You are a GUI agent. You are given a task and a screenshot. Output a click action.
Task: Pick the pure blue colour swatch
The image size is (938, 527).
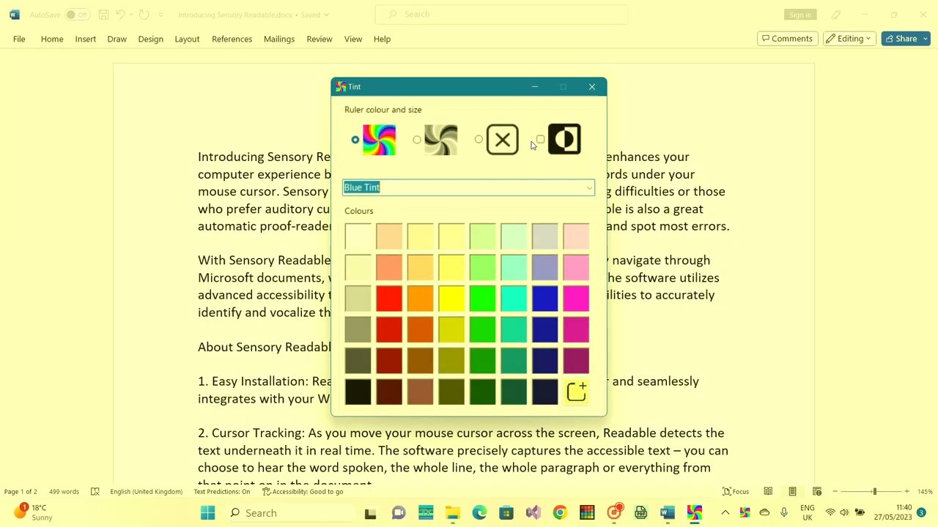(545, 299)
